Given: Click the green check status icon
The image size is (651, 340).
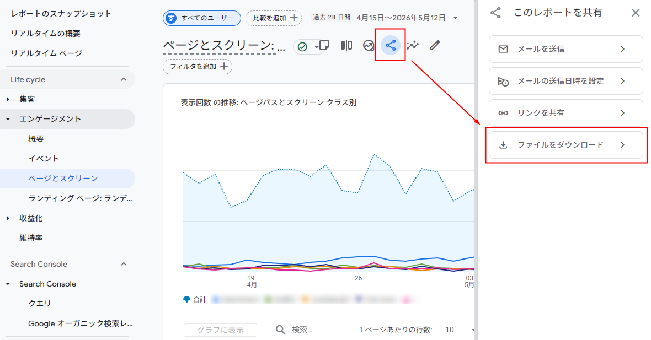Looking at the screenshot, I should [x=303, y=47].
